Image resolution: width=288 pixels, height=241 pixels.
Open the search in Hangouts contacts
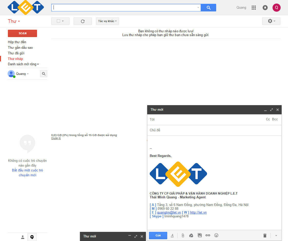pos(43,74)
